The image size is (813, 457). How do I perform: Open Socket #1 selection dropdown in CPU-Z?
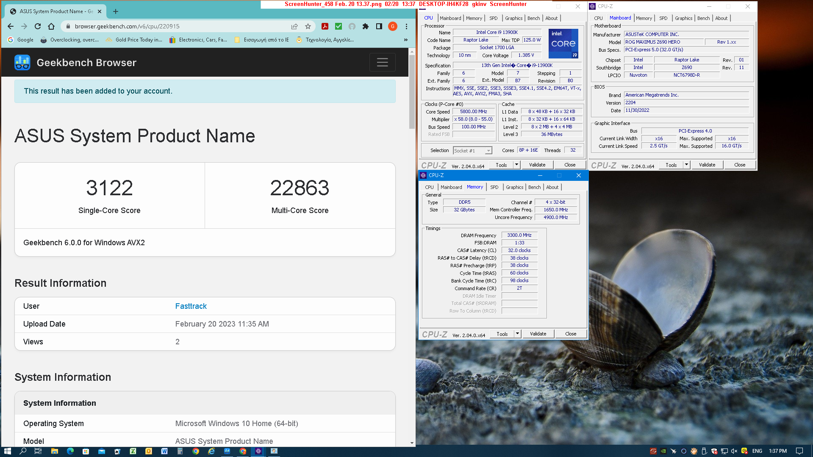pyautogui.click(x=488, y=151)
